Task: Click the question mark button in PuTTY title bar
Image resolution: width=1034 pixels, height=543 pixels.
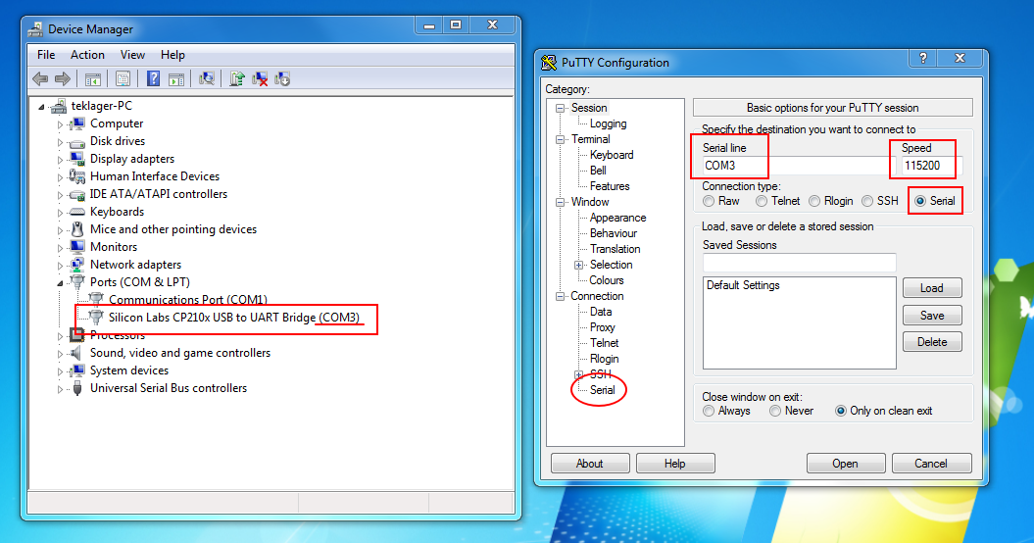Action: coord(923,58)
